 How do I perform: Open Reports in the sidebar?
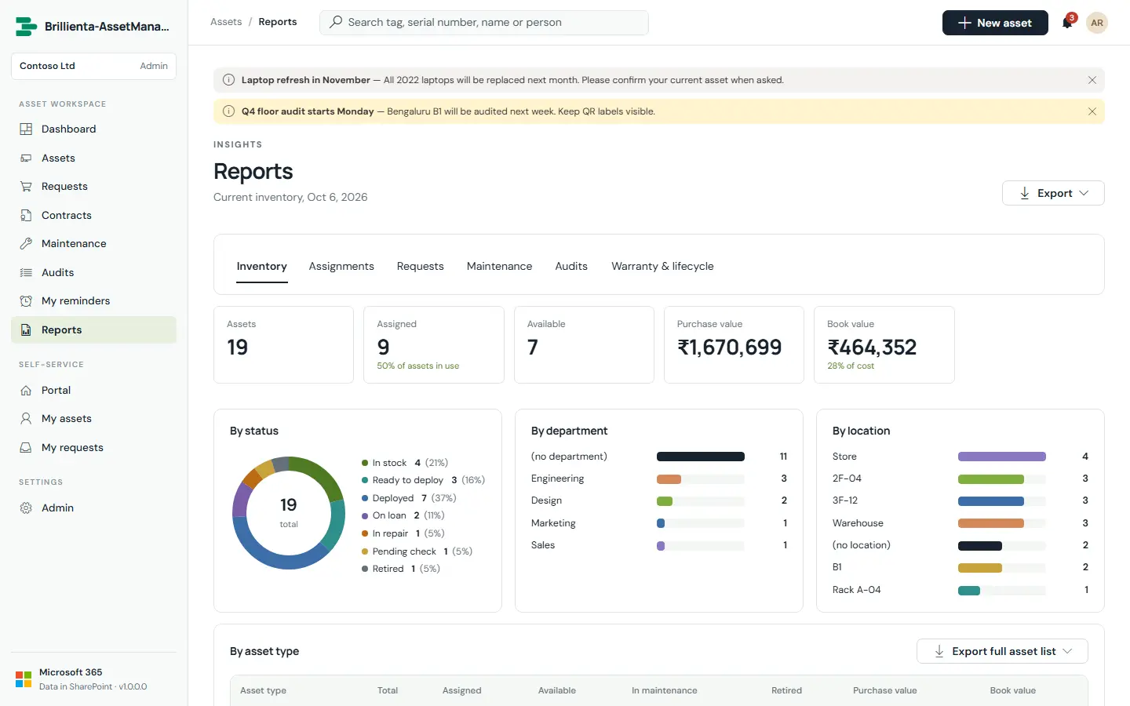coord(93,330)
